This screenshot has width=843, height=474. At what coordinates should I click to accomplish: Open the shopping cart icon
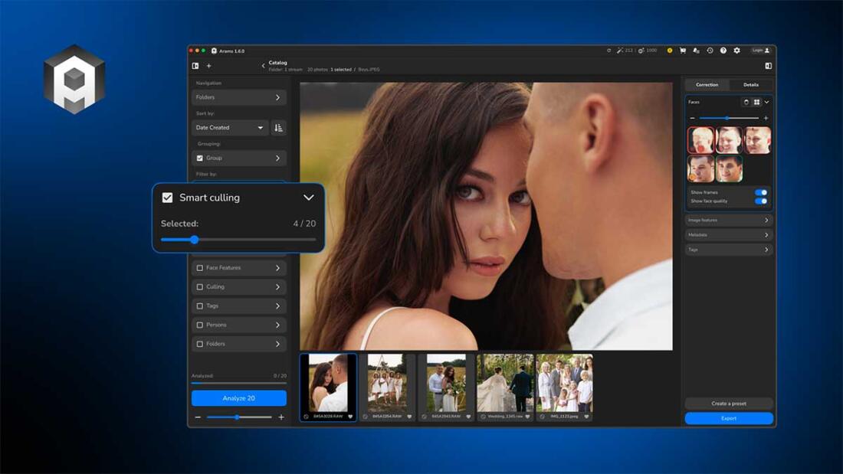(683, 51)
